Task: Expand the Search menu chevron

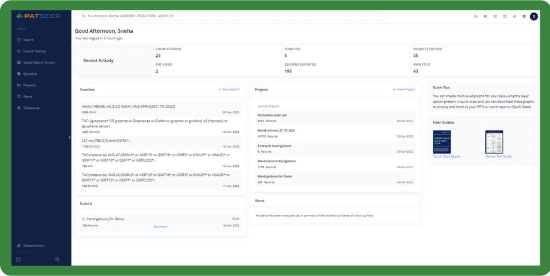Action: (65, 40)
